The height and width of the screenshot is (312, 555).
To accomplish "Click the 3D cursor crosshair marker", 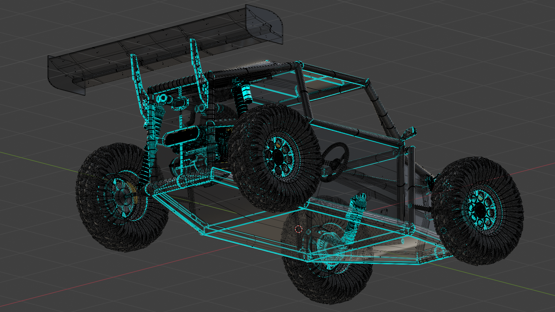I will pyautogui.click(x=298, y=229).
